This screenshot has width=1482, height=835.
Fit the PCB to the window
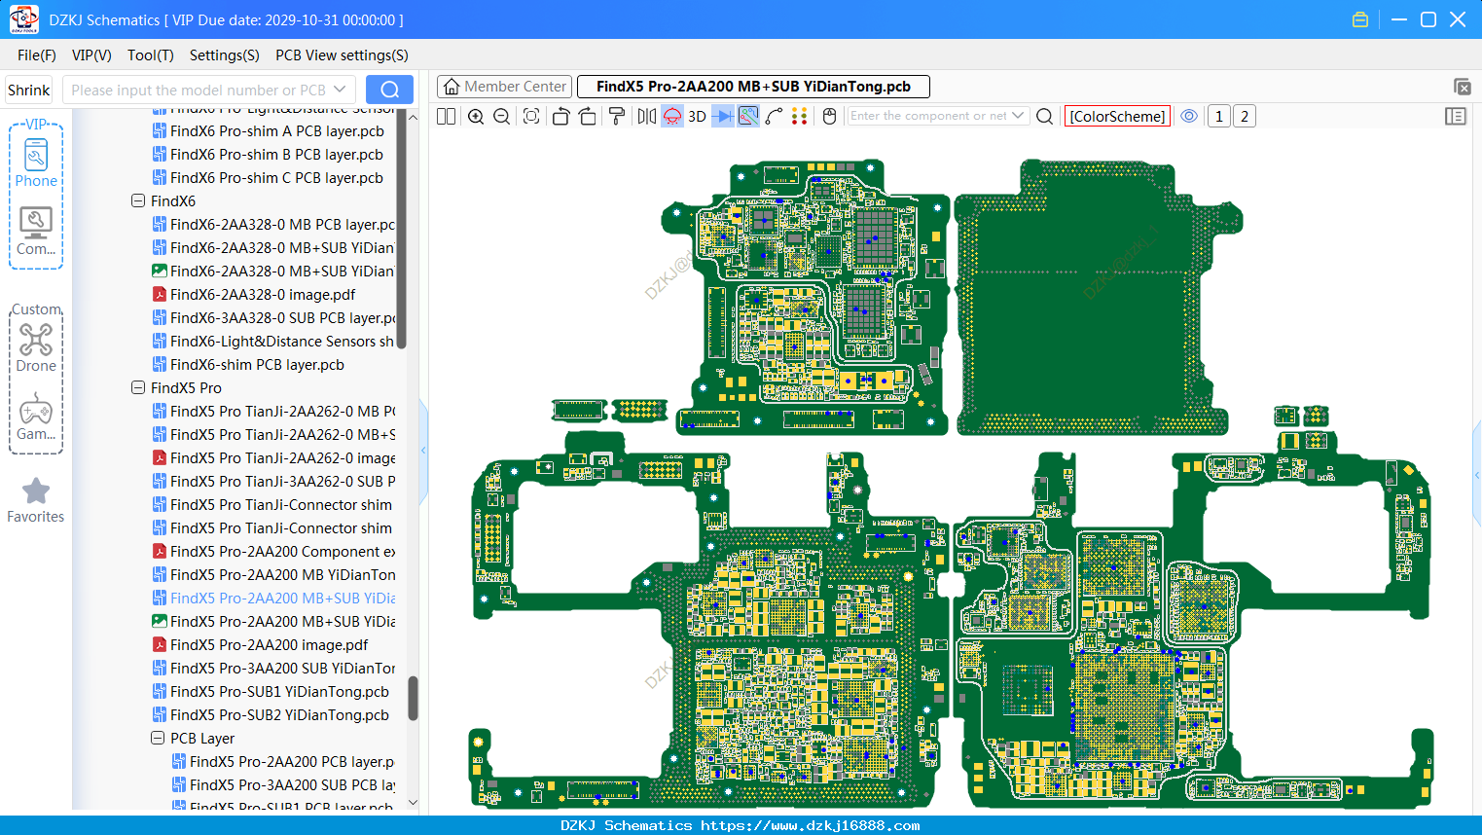click(531, 117)
